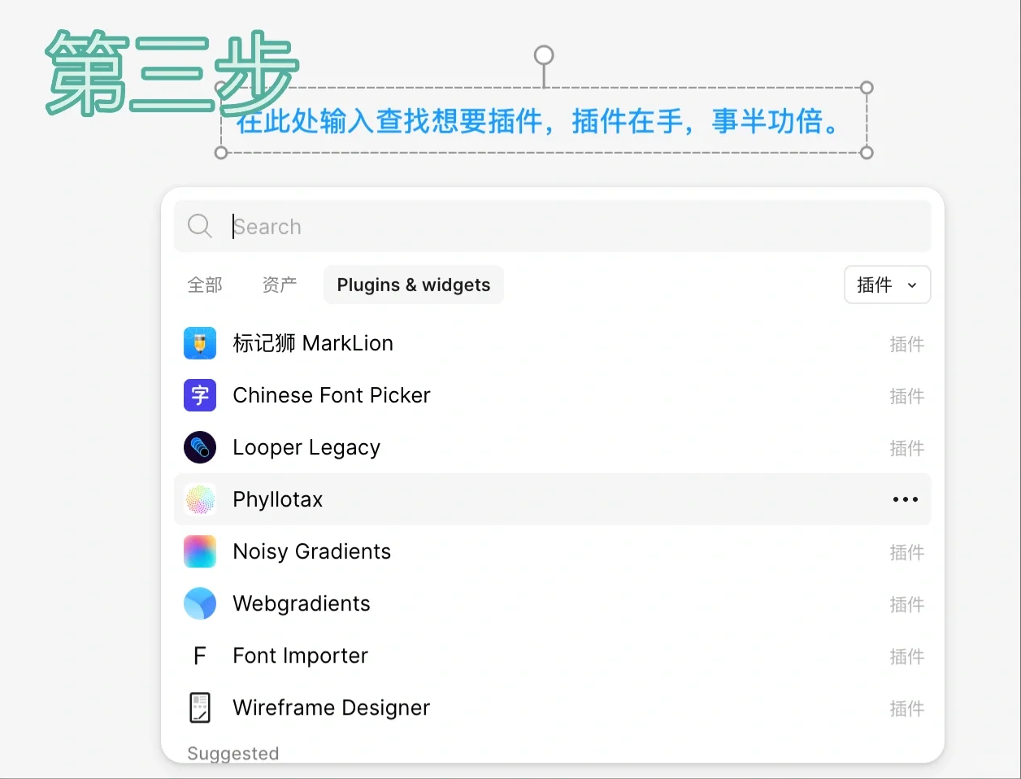Click the 插件 label on Wireframe Designer row
Viewport: 1021px width, 779px height.
(x=907, y=708)
